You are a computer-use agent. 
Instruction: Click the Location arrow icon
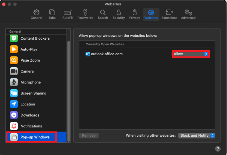(14, 104)
